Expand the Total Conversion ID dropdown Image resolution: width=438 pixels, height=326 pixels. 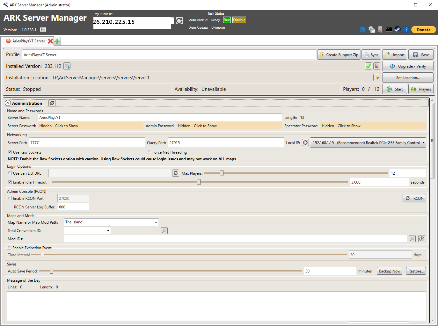87,230
